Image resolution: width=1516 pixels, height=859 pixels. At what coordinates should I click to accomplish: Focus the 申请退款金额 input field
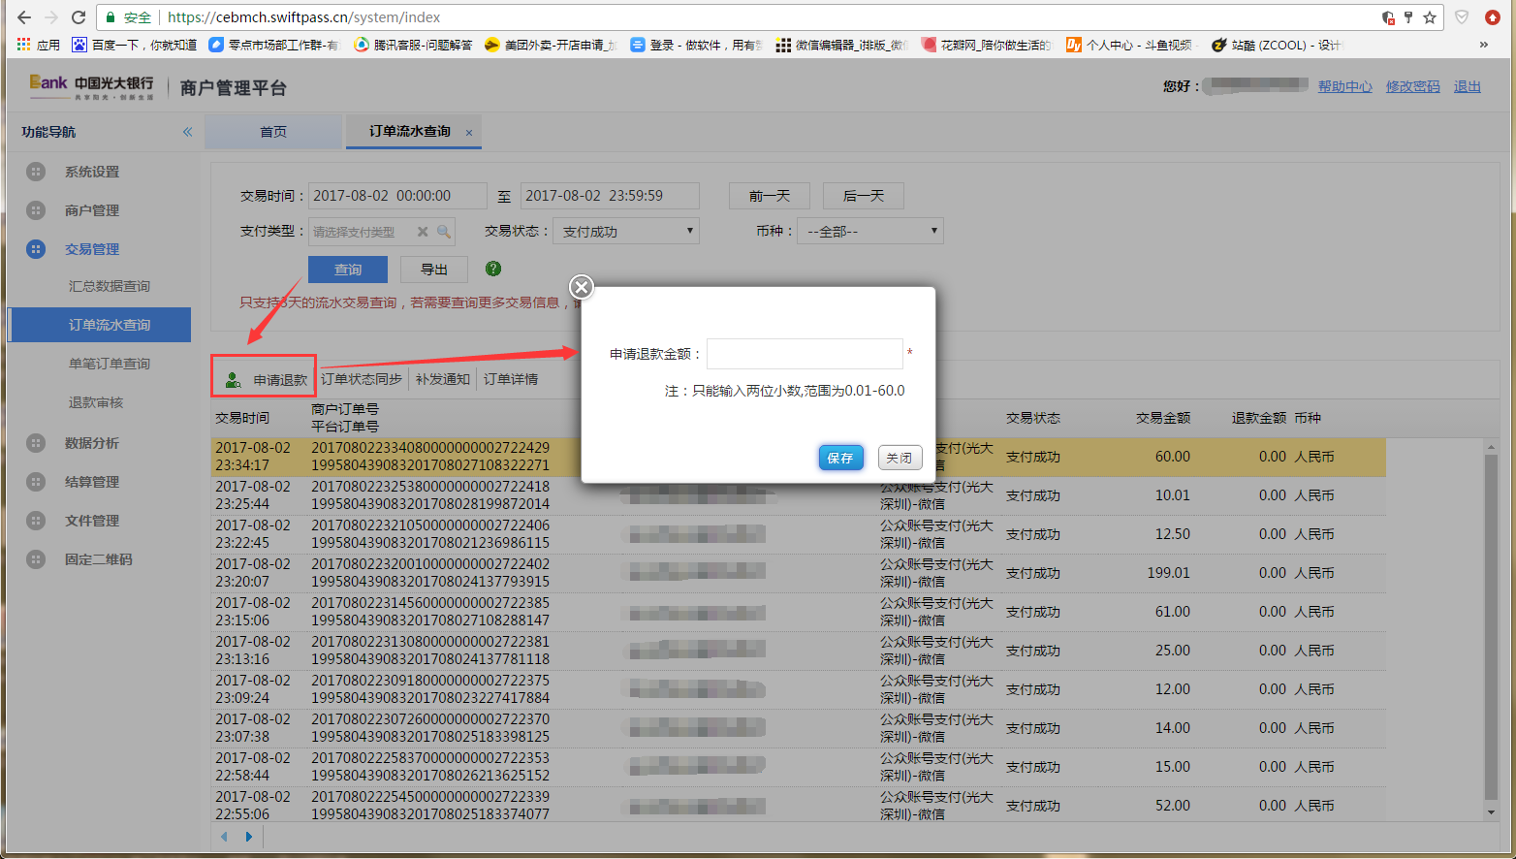click(805, 354)
